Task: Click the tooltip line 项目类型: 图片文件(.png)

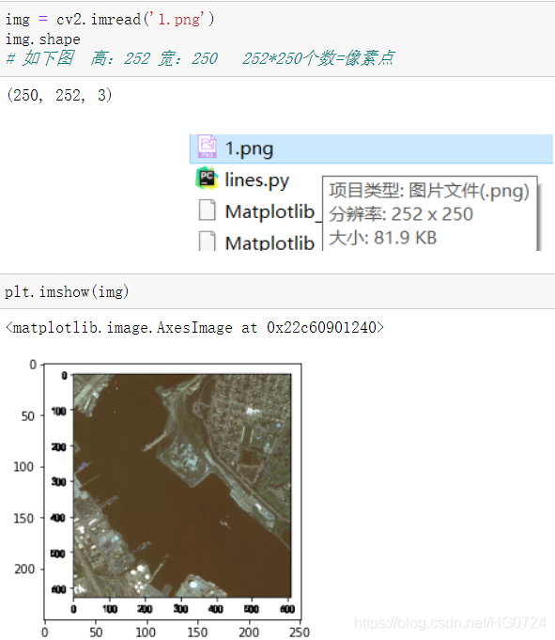Action: pos(429,191)
